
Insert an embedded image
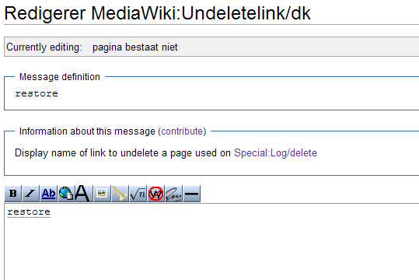[x=102, y=194]
